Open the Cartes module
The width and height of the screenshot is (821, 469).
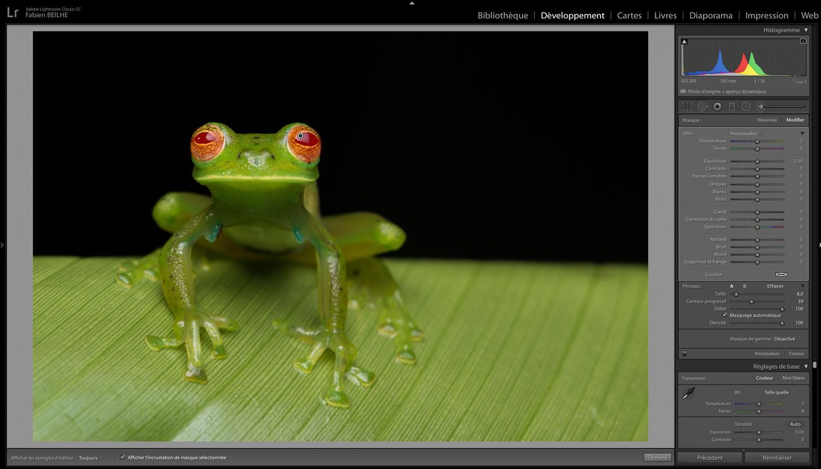(629, 15)
